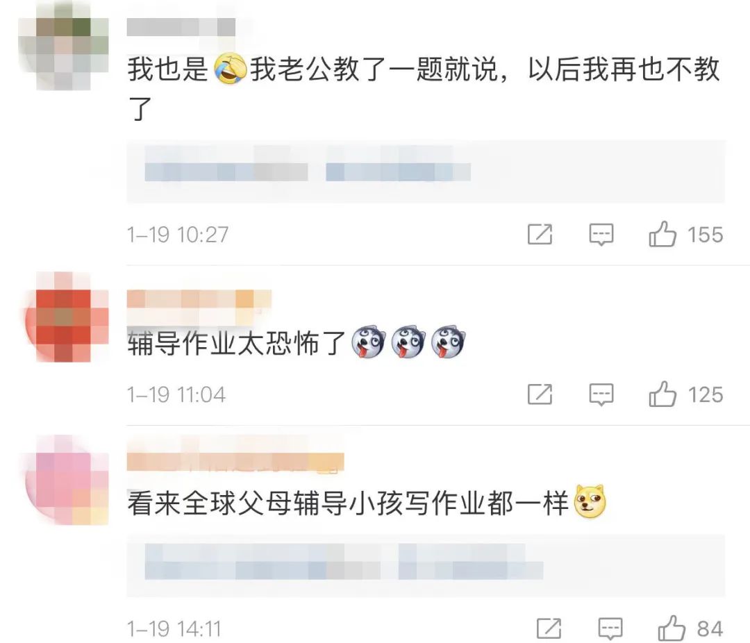750x643 pixels.
Task: Like the comment with 155 likes
Action: coord(662,234)
